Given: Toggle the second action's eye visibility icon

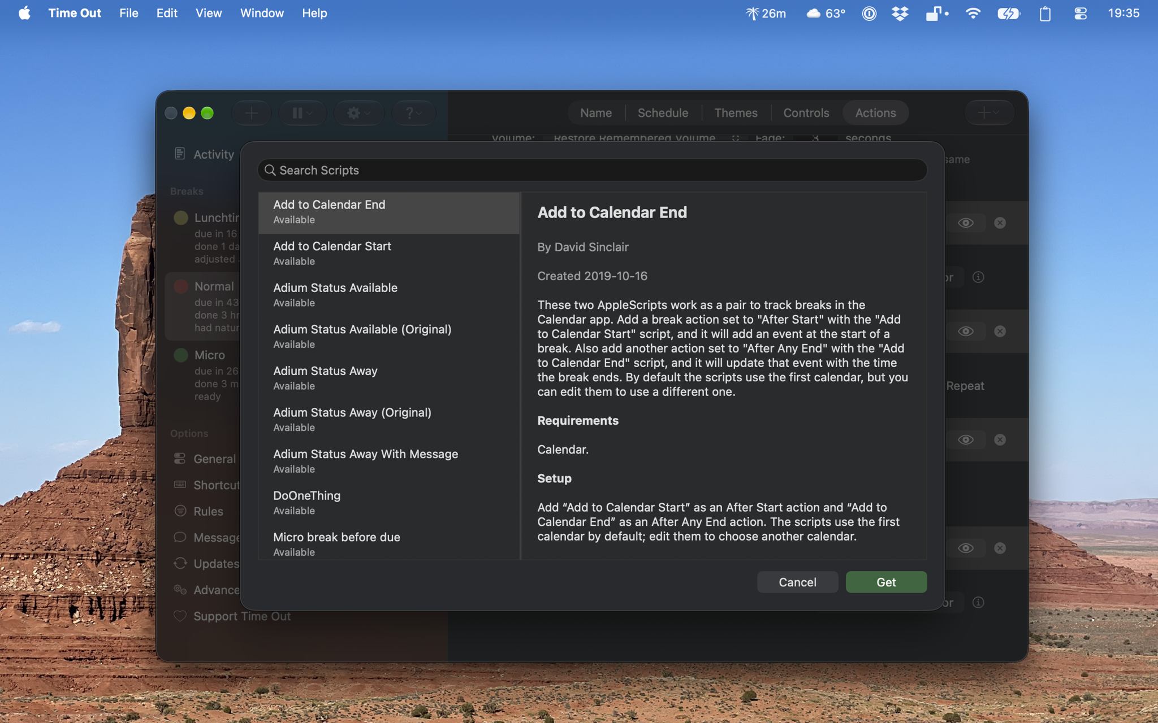Looking at the screenshot, I should coord(966,331).
